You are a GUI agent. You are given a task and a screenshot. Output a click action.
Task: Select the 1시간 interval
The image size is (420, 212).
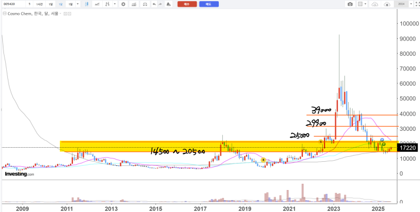pos(40,4)
